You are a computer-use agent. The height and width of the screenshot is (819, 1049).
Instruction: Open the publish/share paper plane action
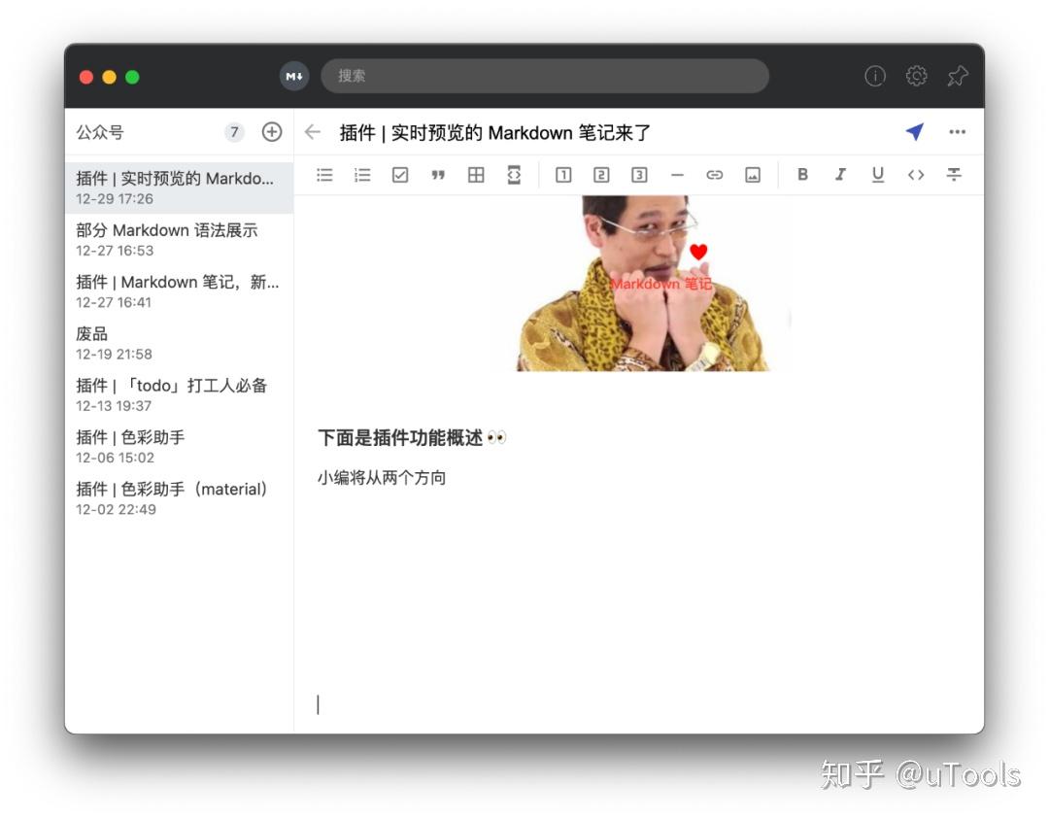tap(914, 132)
